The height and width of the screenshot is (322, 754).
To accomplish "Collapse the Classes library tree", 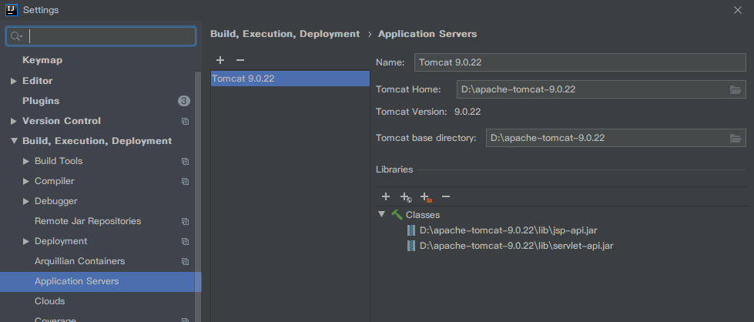I will pyautogui.click(x=382, y=214).
